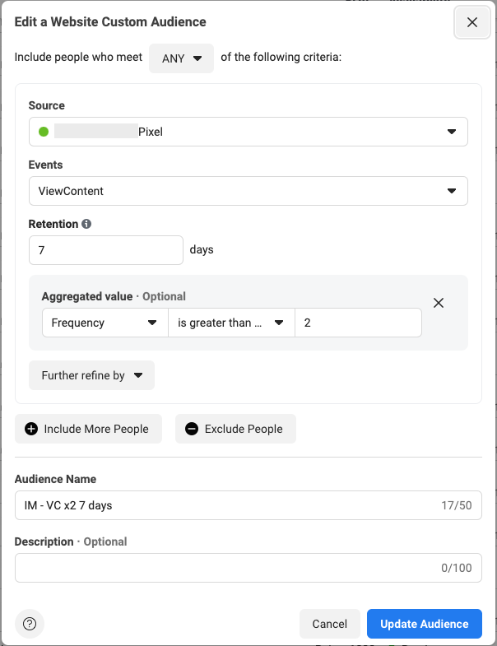Image resolution: width=497 pixels, height=646 pixels.
Task: Edit the frequency value field showing 2
Action: tap(358, 323)
